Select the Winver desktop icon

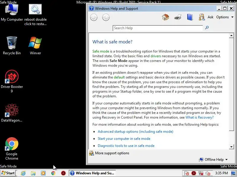35,46
